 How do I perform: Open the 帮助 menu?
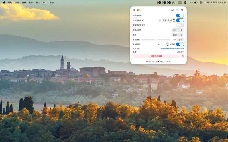point(52,3)
